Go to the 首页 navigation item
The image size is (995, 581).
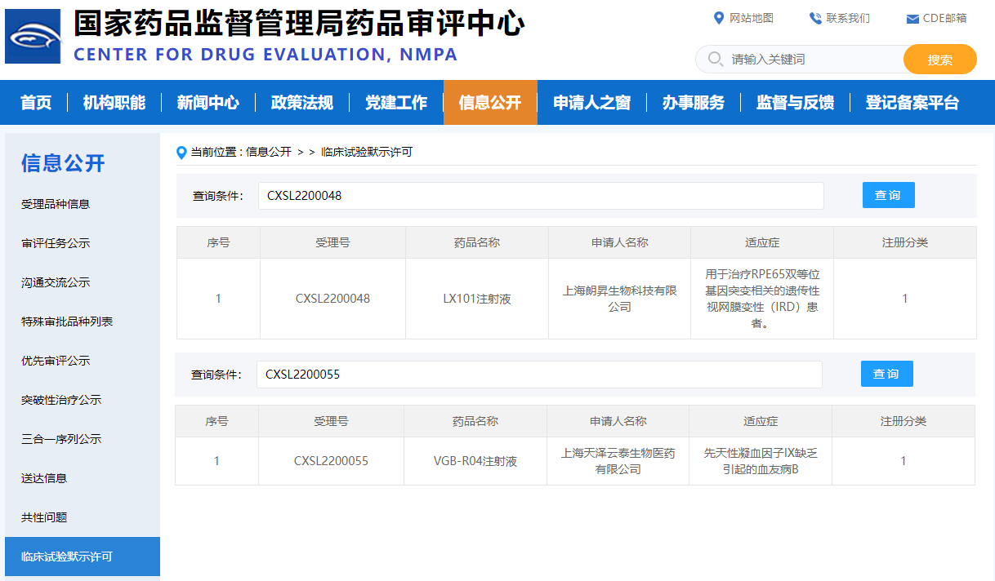[x=35, y=103]
